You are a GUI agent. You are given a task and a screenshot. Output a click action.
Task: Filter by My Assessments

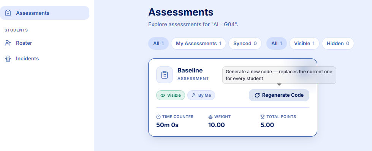tap(198, 43)
